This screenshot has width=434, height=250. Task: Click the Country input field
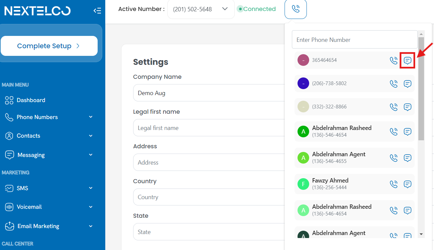point(209,197)
